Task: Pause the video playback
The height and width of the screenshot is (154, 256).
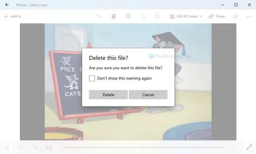Action: tap(7, 147)
